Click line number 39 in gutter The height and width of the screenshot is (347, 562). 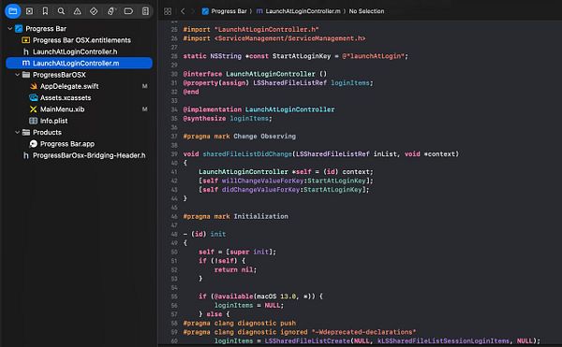point(174,153)
